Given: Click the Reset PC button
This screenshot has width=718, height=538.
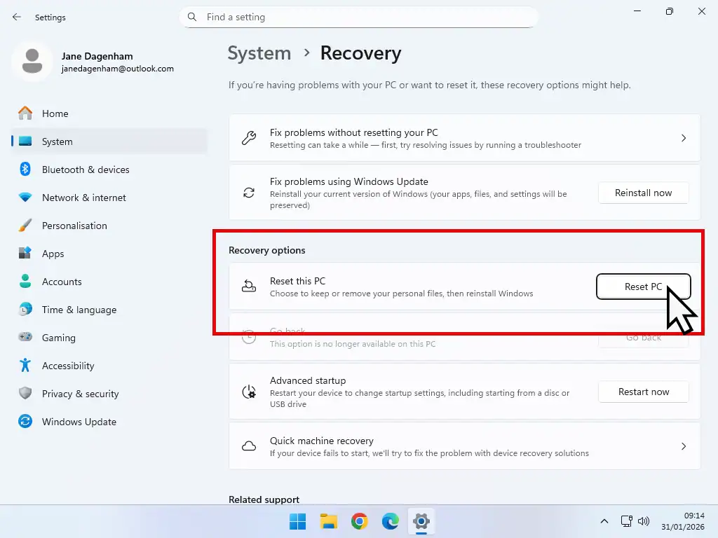Looking at the screenshot, I should pyautogui.click(x=642, y=287).
